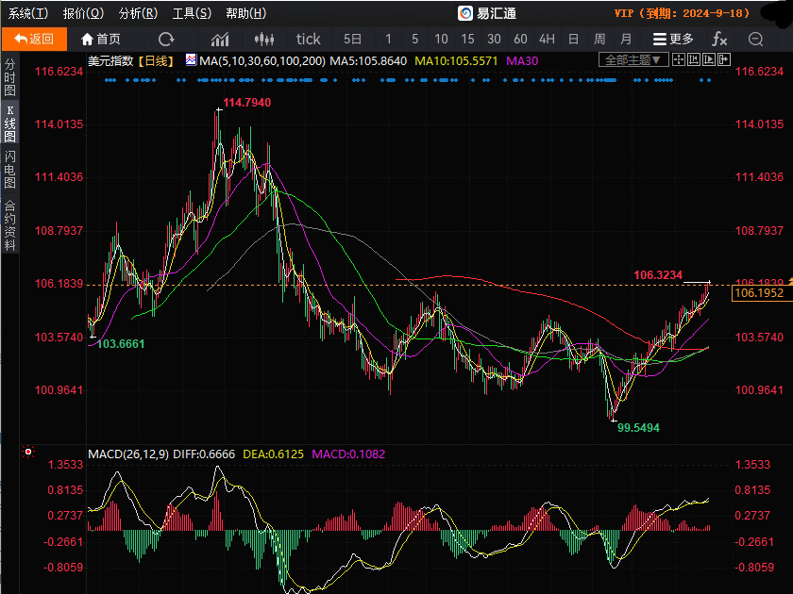Switch to the 分时图 side tab

coord(10,77)
